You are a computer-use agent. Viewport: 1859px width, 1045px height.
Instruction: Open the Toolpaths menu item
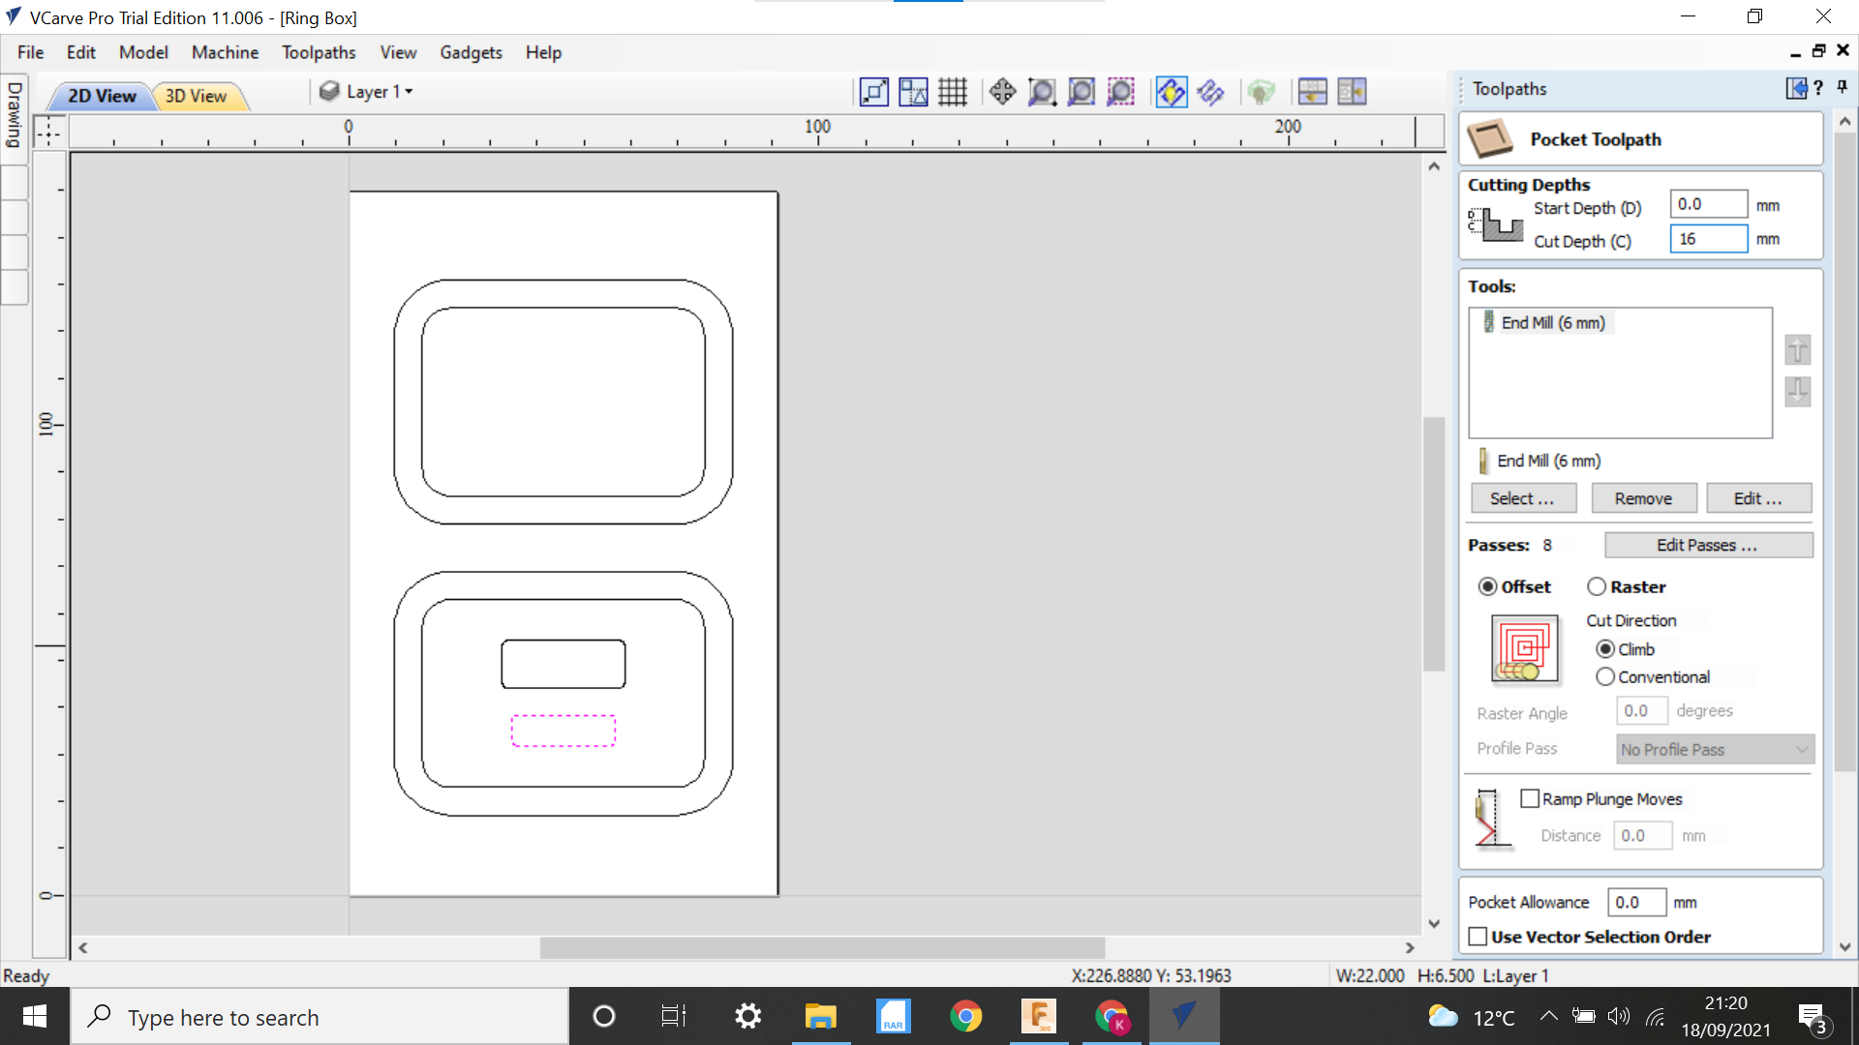pos(318,52)
